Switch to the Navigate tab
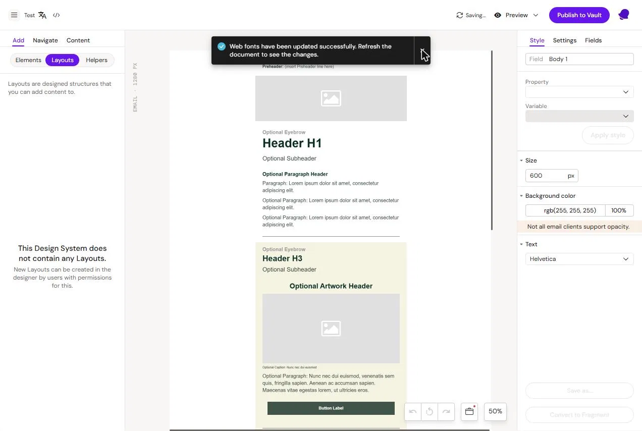642x431 pixels. [x=45, y=40]
